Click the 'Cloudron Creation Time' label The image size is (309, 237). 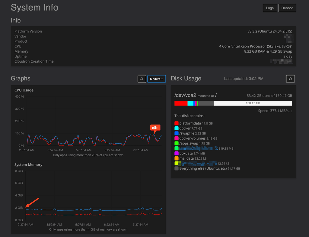point(34,61)
